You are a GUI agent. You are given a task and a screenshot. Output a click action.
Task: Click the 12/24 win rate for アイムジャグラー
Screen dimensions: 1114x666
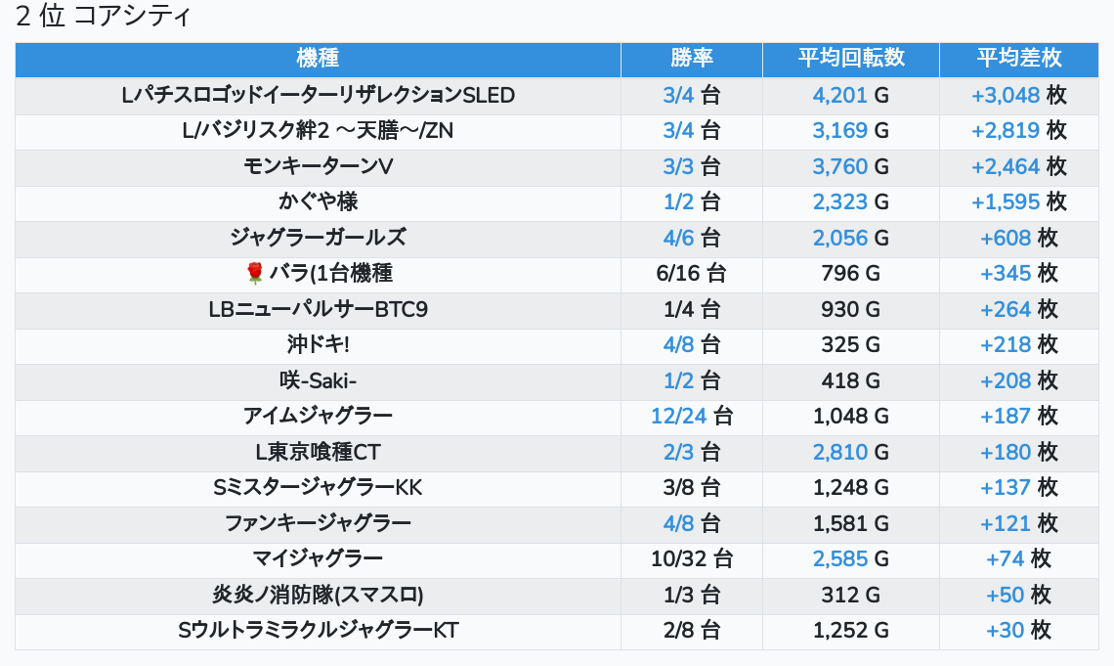click(678, 416)
